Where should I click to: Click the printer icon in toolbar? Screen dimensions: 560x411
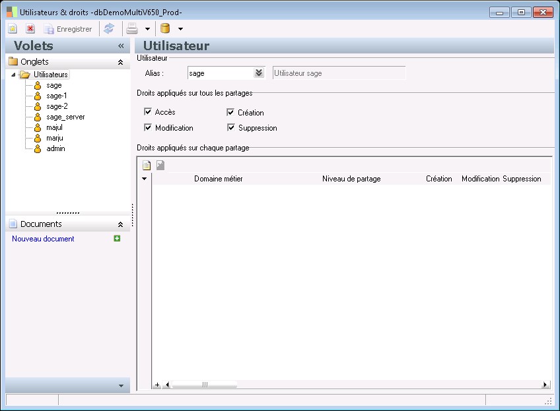(132, 29)
